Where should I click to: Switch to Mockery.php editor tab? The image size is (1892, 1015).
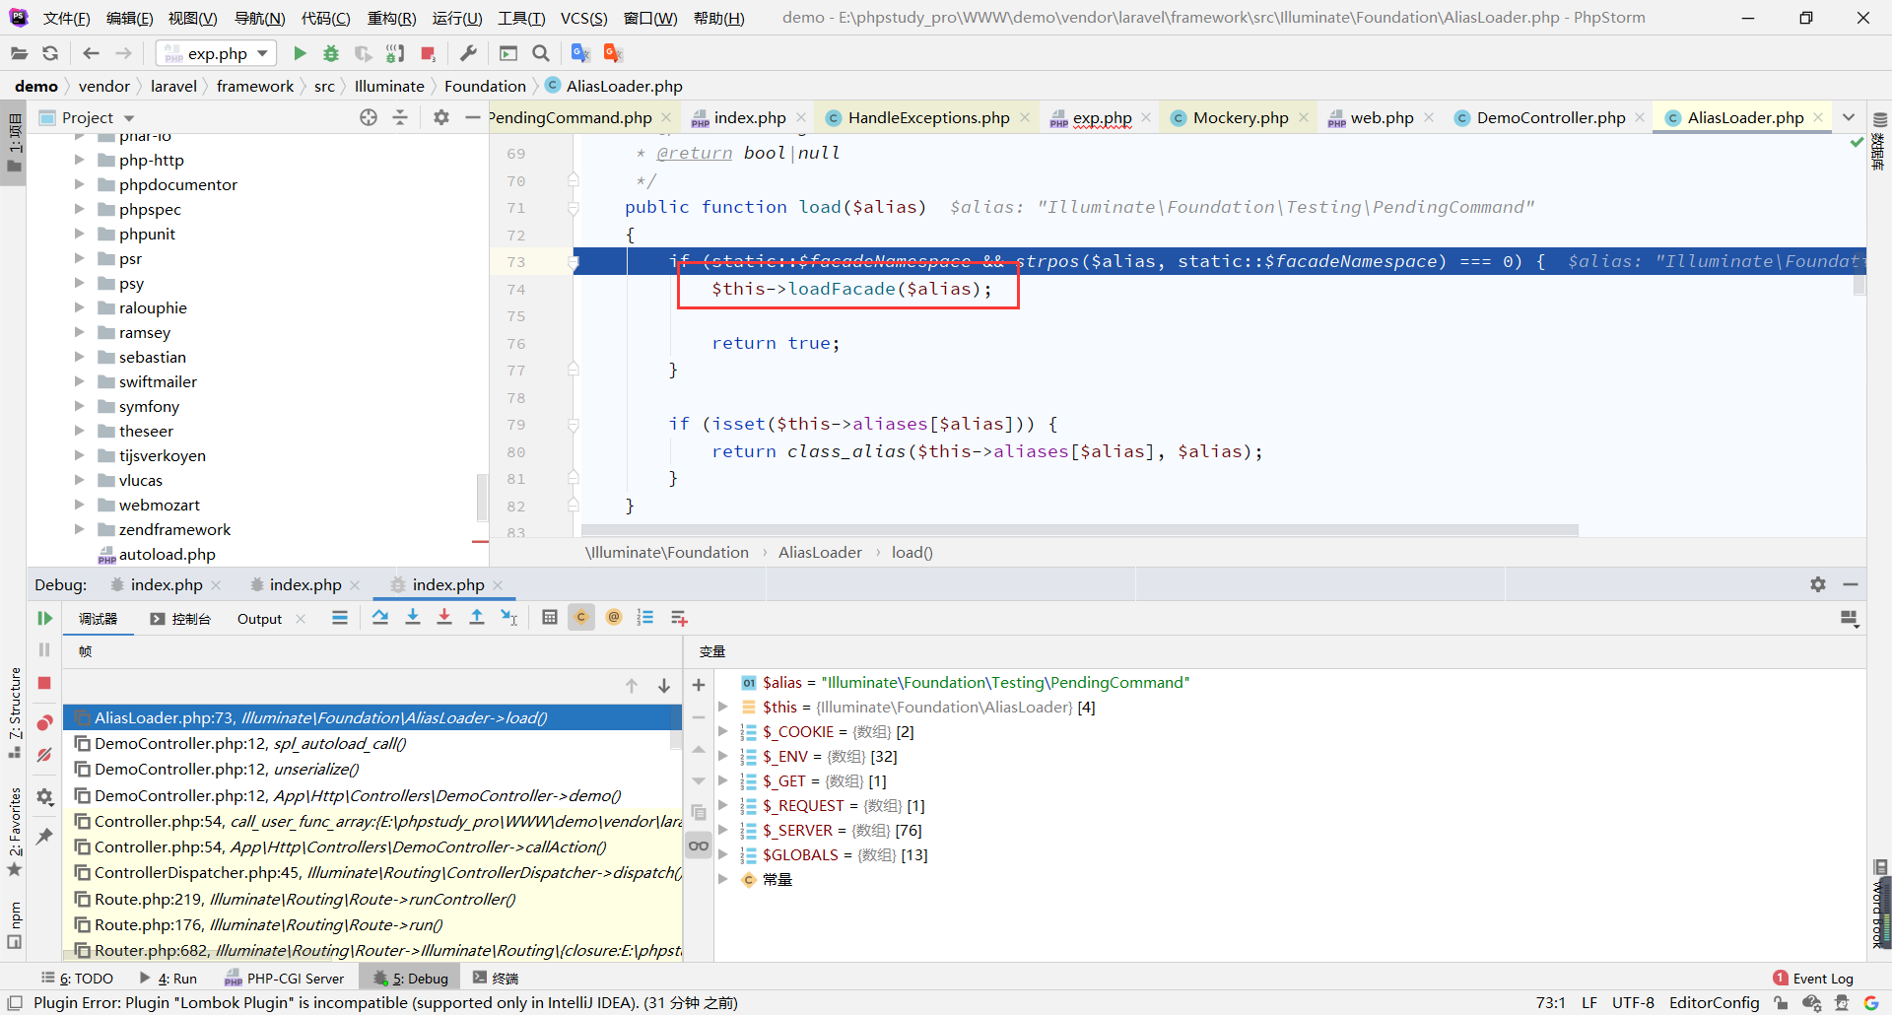point(1241,117)
